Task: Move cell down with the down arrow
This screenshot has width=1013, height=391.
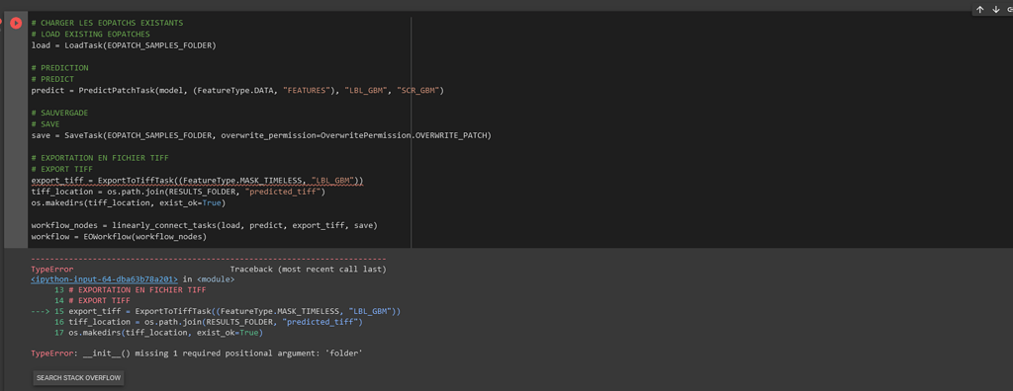Action: tap(997, 10)
